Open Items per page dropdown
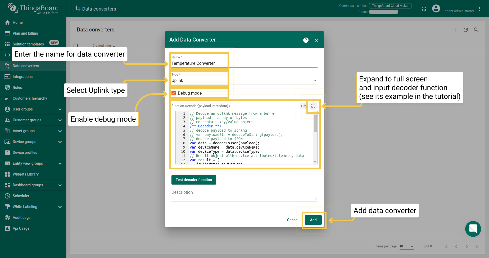The width and height of the screenshot is (489, 258). tap(407, 246)
